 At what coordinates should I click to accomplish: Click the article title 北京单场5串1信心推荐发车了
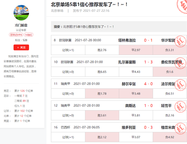click(x=89, y=4)
